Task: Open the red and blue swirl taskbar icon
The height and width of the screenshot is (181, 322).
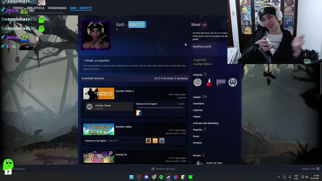Action: [x=176, y=177]
